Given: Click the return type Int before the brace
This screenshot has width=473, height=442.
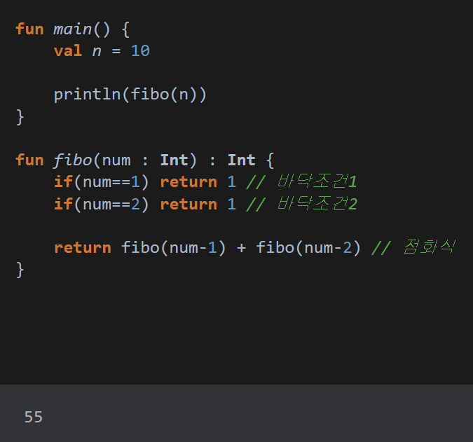Looking at the screenshot, I should point(242,160).
